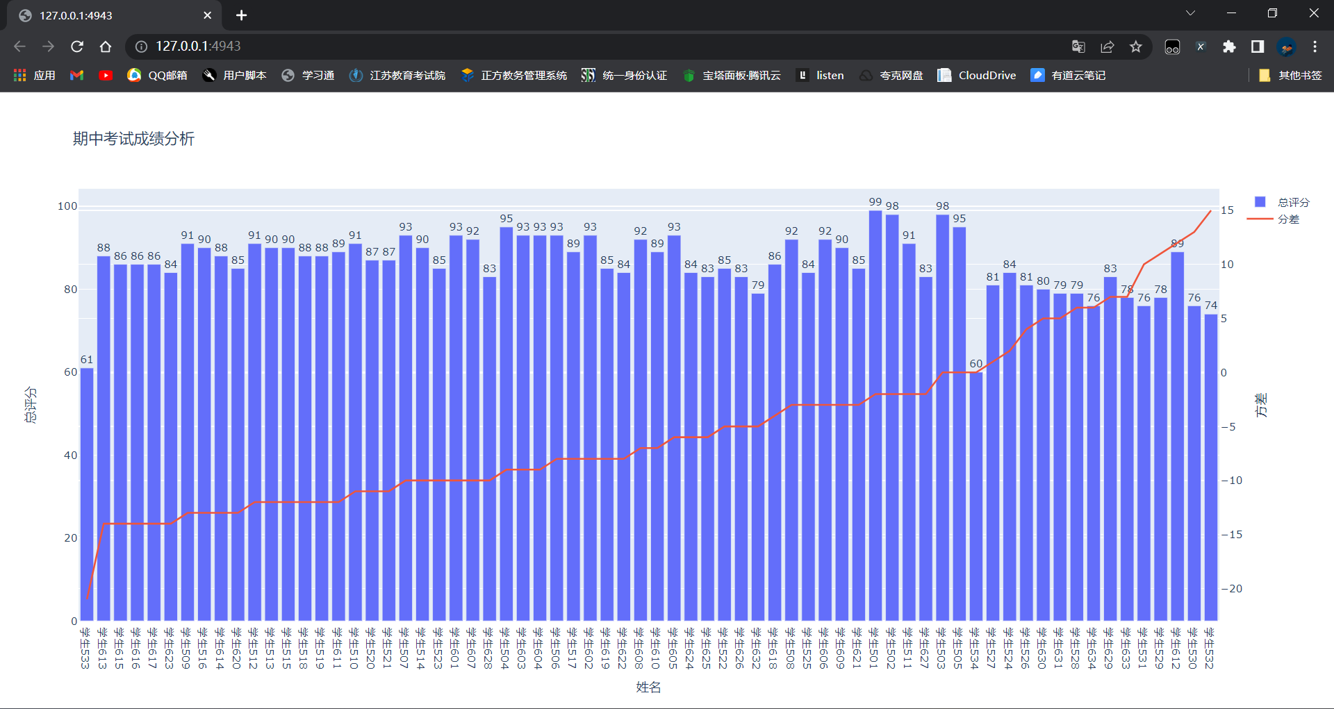Open the Tampermonkey-style extension icon left of the X extension
The height and width of the screenshot is (709, 1334).
point(1172,47)
